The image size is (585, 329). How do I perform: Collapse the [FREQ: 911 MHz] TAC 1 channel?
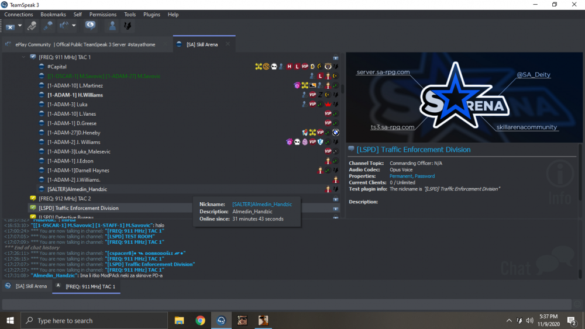pyautogui.click(x=24, y=57)
